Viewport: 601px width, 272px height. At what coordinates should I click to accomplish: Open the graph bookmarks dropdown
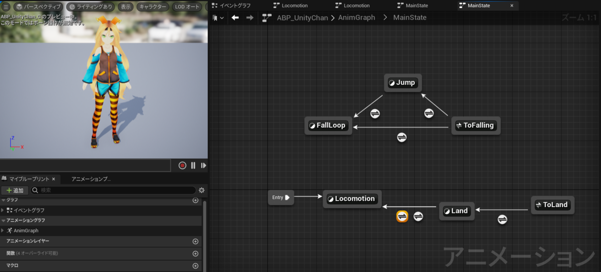[218, 17]
